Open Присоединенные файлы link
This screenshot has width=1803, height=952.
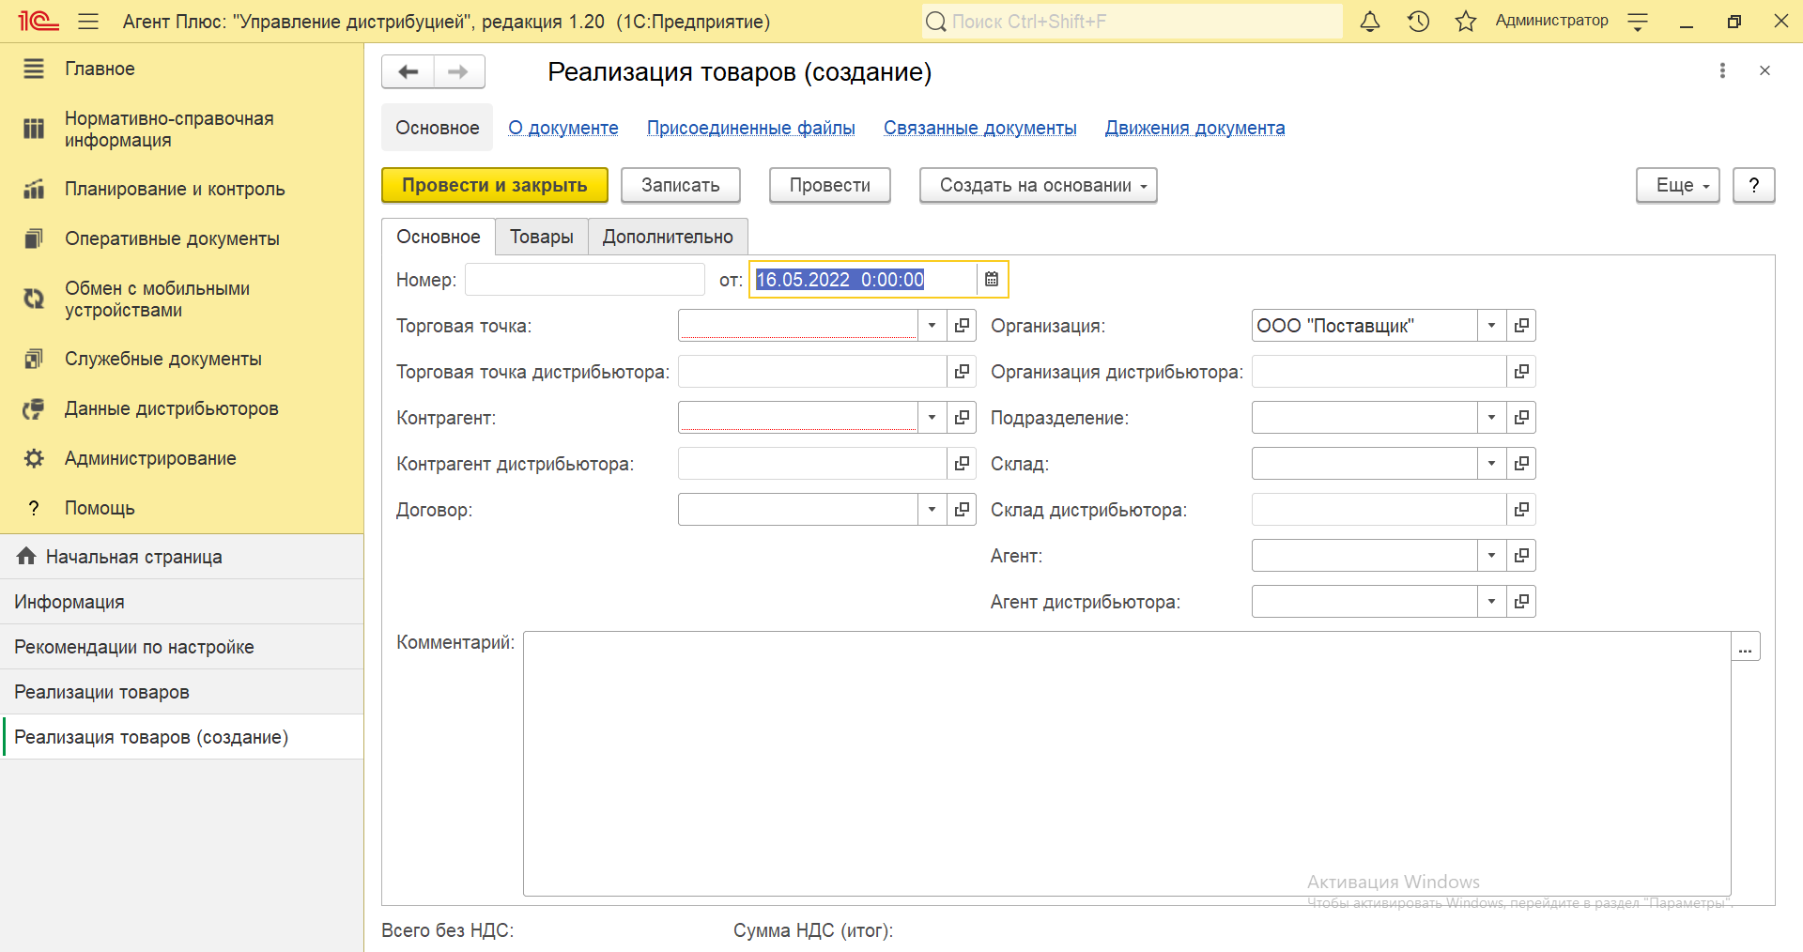pyautogui.click(x=750, y=128)
